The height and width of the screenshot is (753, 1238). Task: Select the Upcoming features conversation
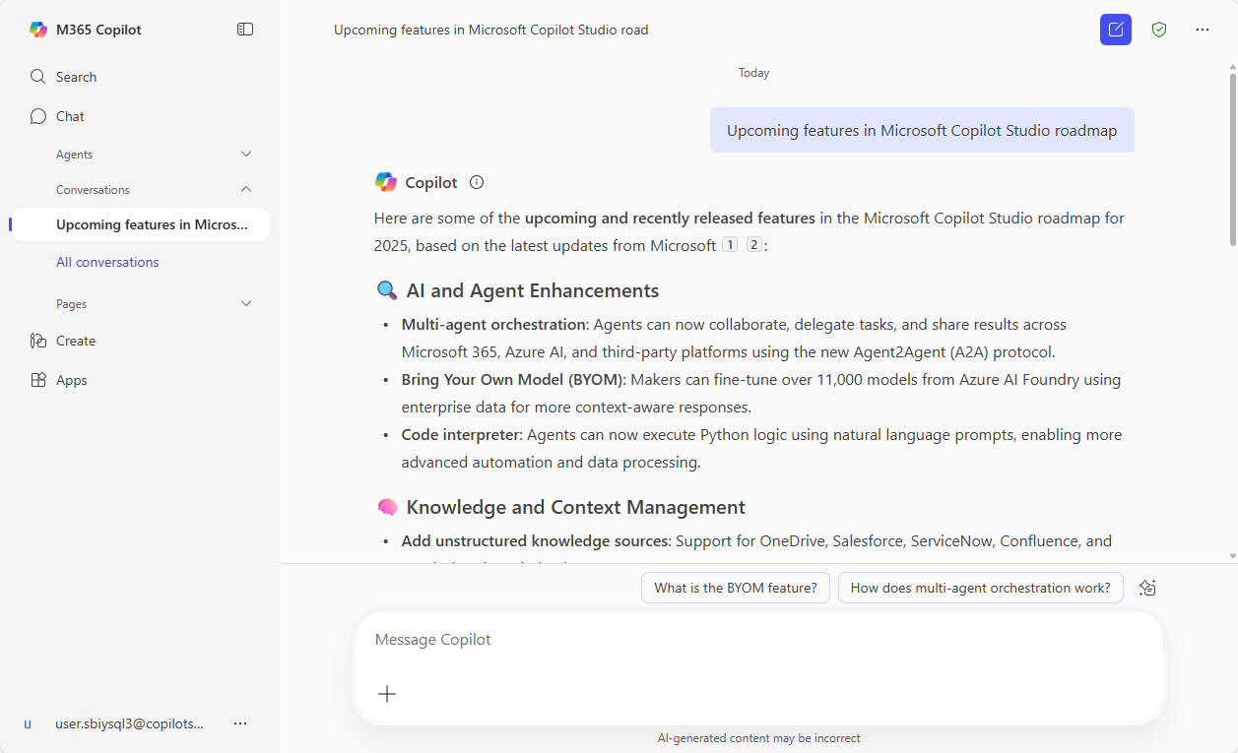tap(152, 224)
